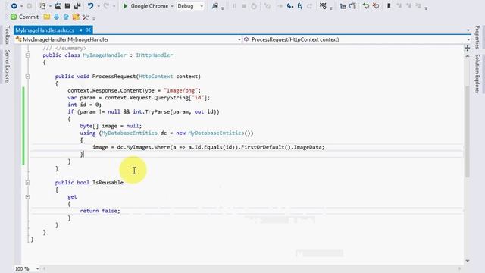The width and height of the screenshot is (485, 273).
Task: Open the Google Chrome browser target dropdown
Action: click(172, 6)
